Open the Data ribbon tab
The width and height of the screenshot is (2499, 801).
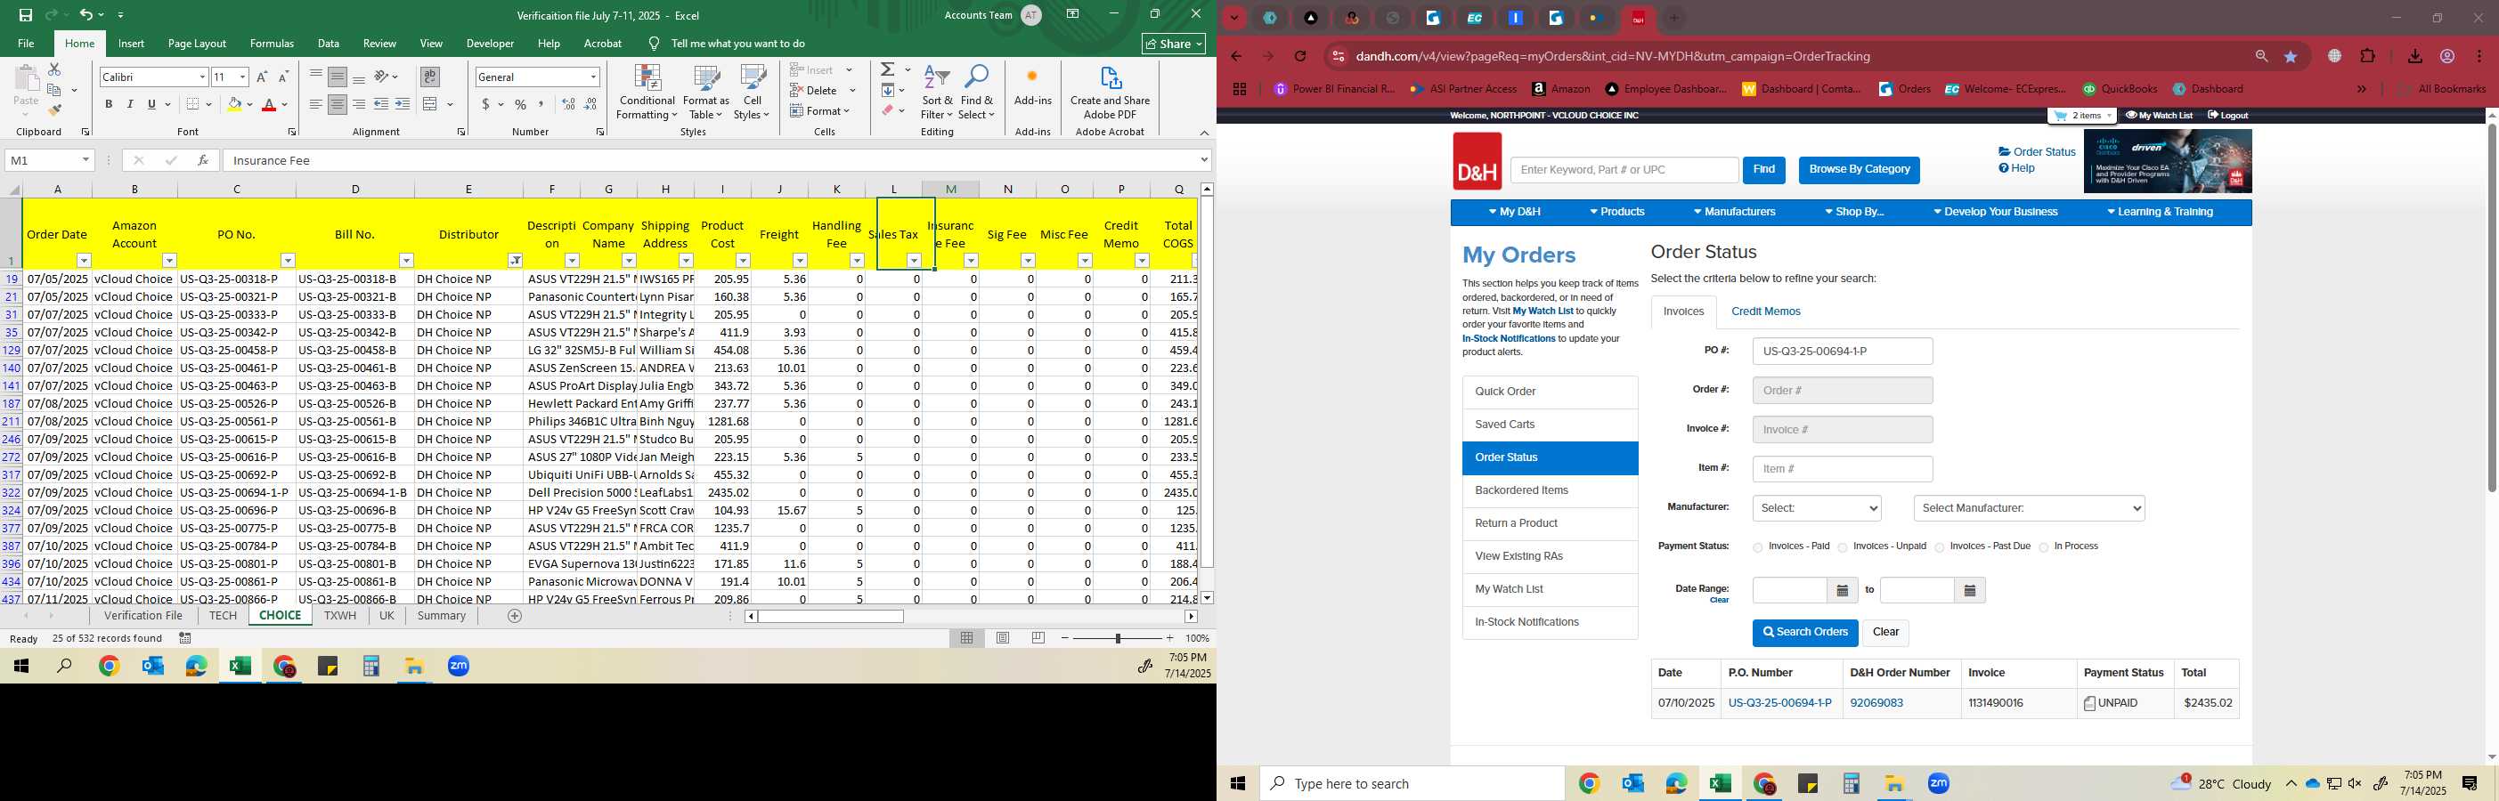[329, 44]
